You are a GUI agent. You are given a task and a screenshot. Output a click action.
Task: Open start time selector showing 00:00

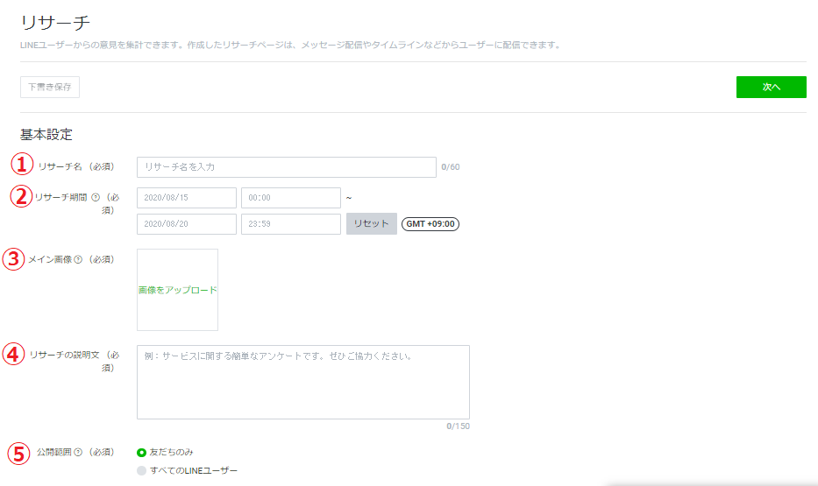coord(290,198)
